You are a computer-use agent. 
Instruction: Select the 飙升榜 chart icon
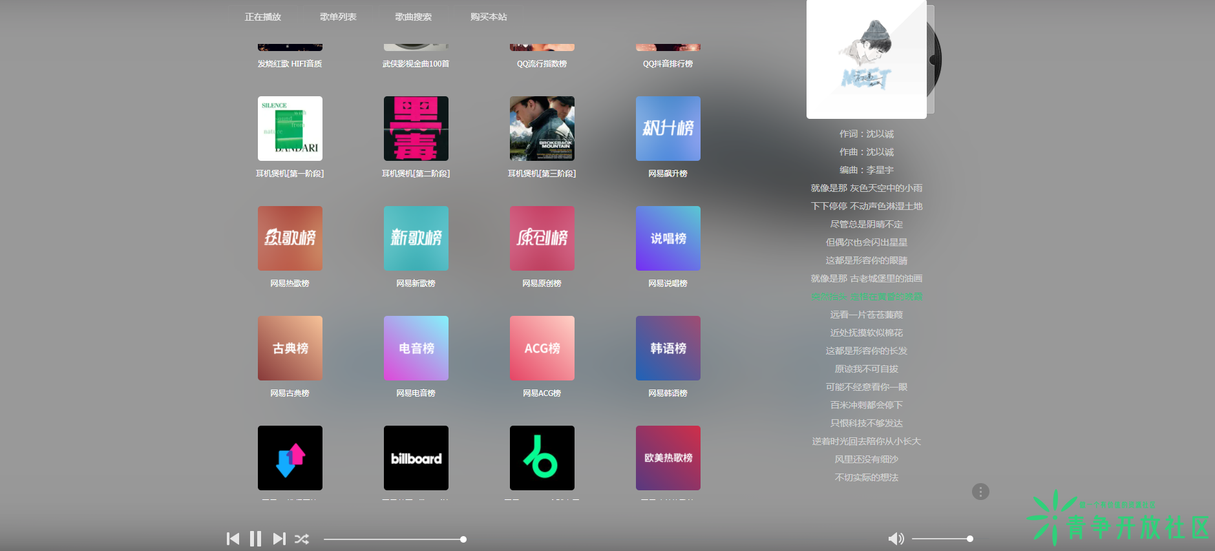coord(668,129)
